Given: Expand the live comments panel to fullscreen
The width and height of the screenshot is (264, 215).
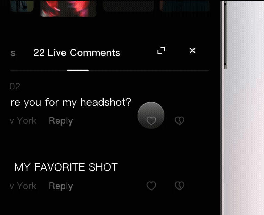Looking at the screenshot, I should pos(161,50).
